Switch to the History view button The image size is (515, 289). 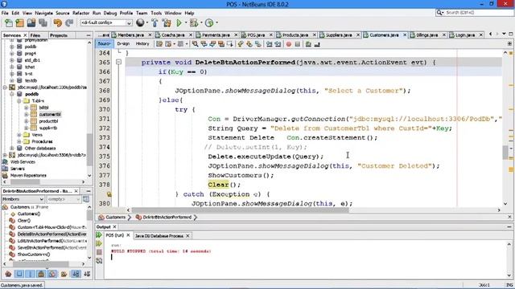(142, 43)
